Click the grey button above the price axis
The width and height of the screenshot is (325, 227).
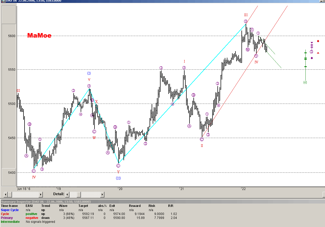[9, 15]
